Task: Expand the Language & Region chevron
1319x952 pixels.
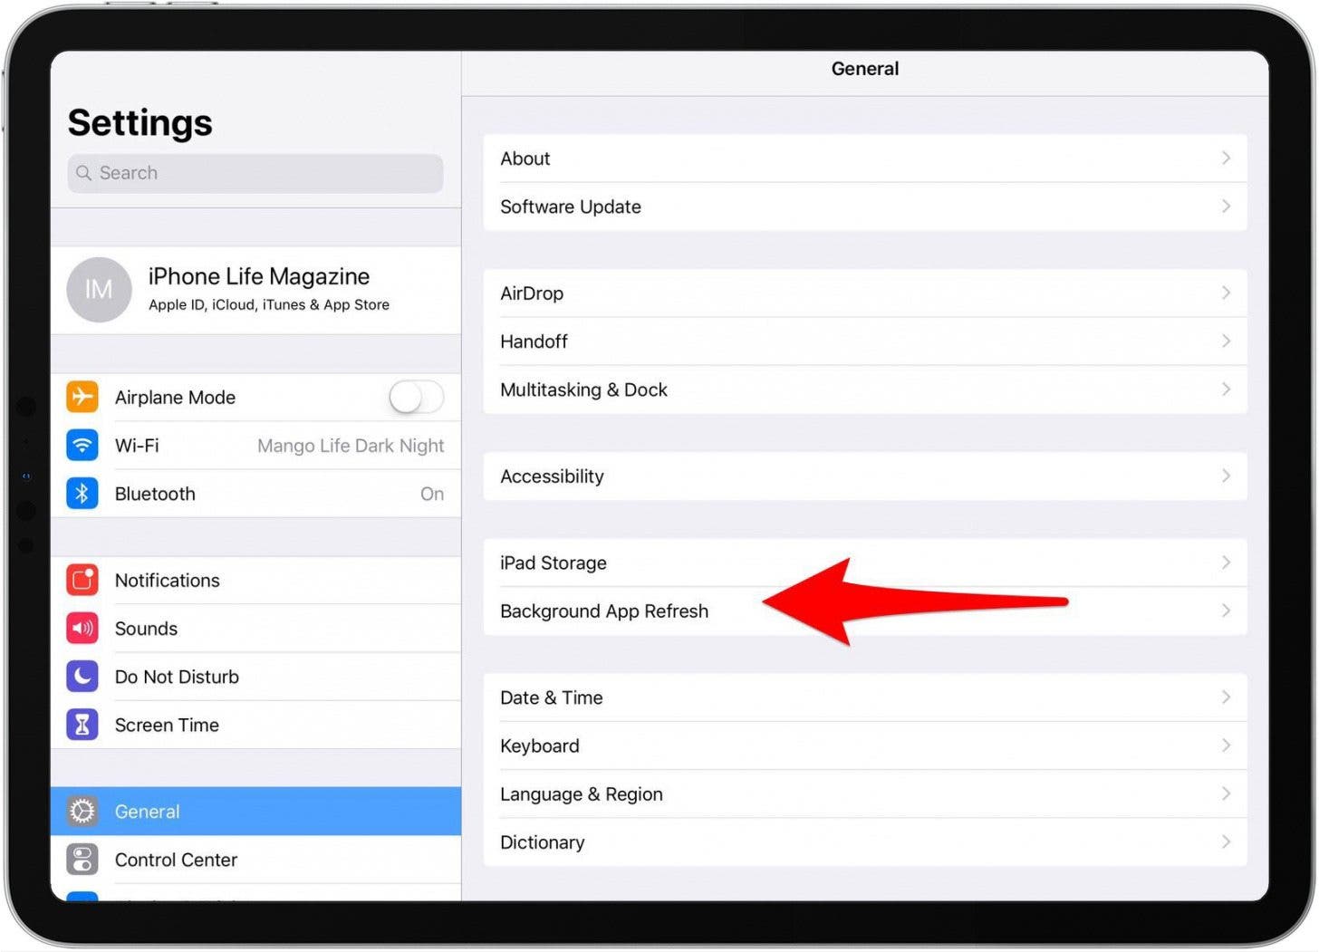Action: coord(1226,793)
